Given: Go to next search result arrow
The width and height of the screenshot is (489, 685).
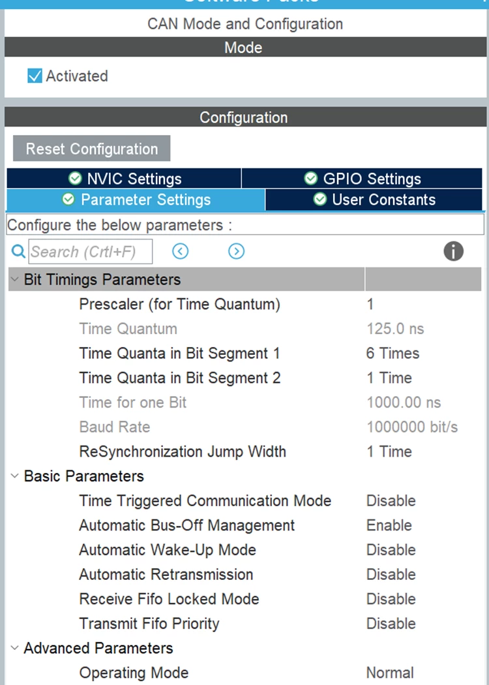Looking at the screenshot, I should [236, 251].
